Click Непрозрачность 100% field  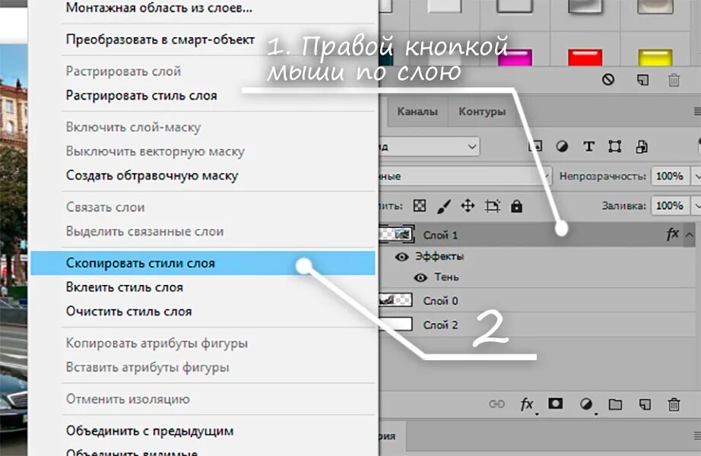(x=670, y=176)
